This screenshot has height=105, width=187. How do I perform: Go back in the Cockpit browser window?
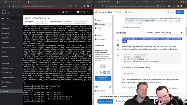click(x=2, y=6)
